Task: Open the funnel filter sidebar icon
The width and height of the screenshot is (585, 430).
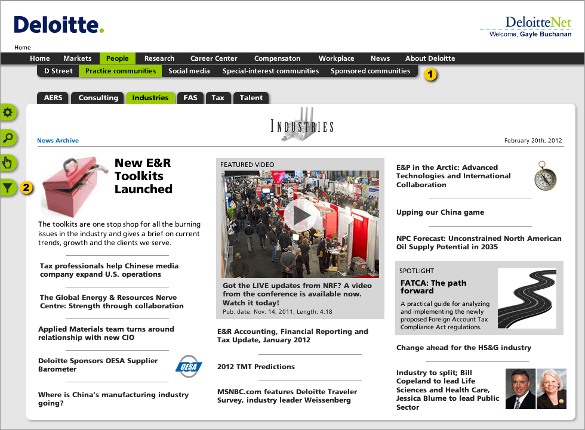Action: coord(8,187)
